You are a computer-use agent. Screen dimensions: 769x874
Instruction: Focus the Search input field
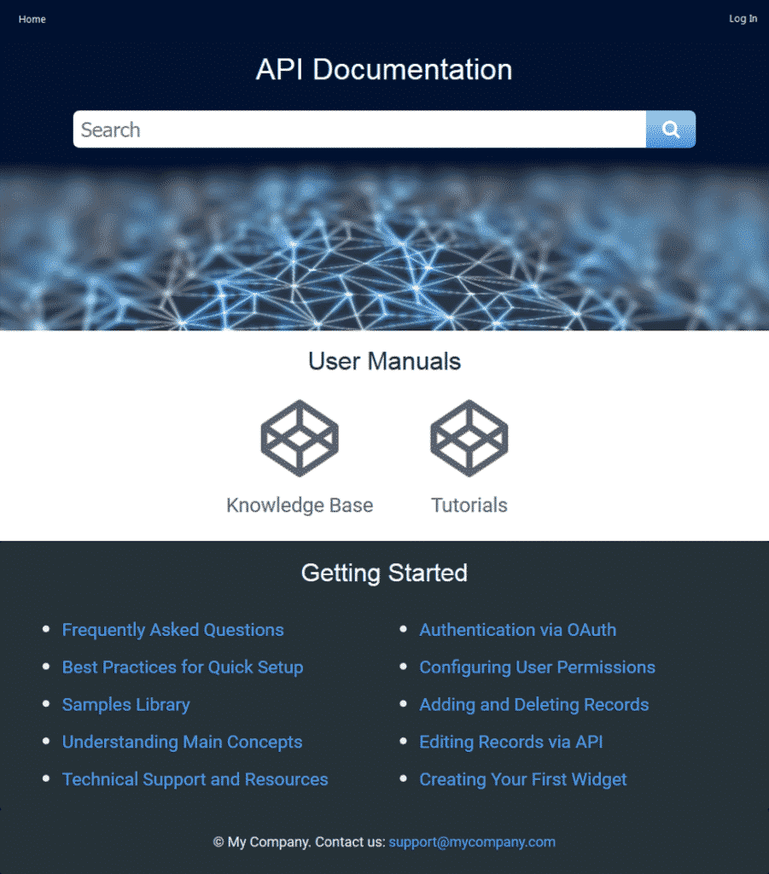358,130
